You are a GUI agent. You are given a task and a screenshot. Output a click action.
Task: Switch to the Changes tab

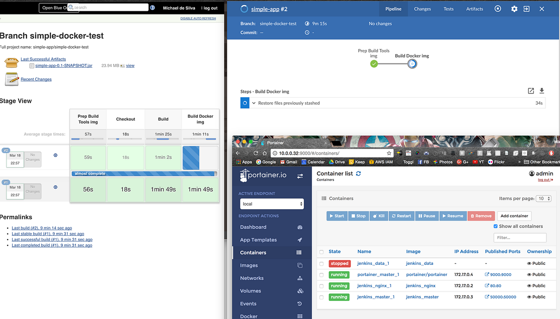point(422,8)
